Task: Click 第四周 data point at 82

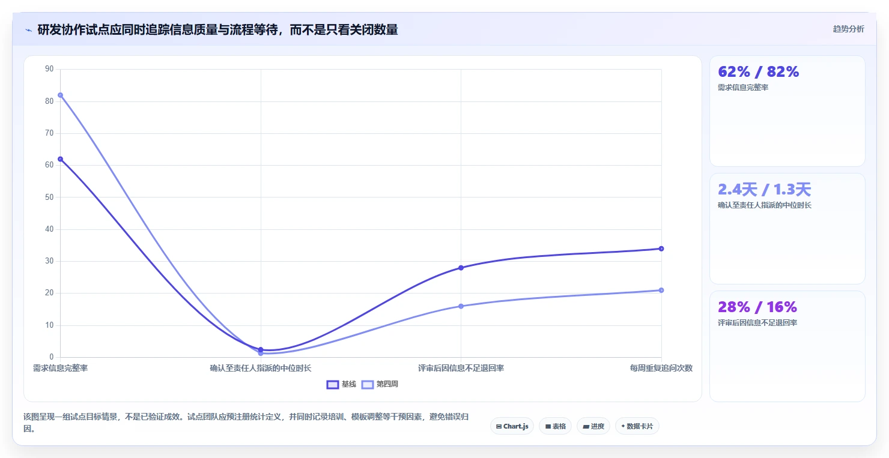Action: [60, 95]
